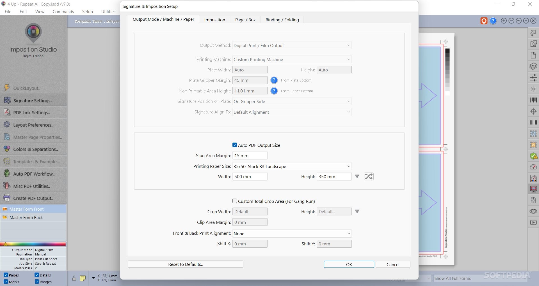Open Auto PDF Workflow in sidebar
The height and width of the screenshot is (286, 539).
pos(33,174)
